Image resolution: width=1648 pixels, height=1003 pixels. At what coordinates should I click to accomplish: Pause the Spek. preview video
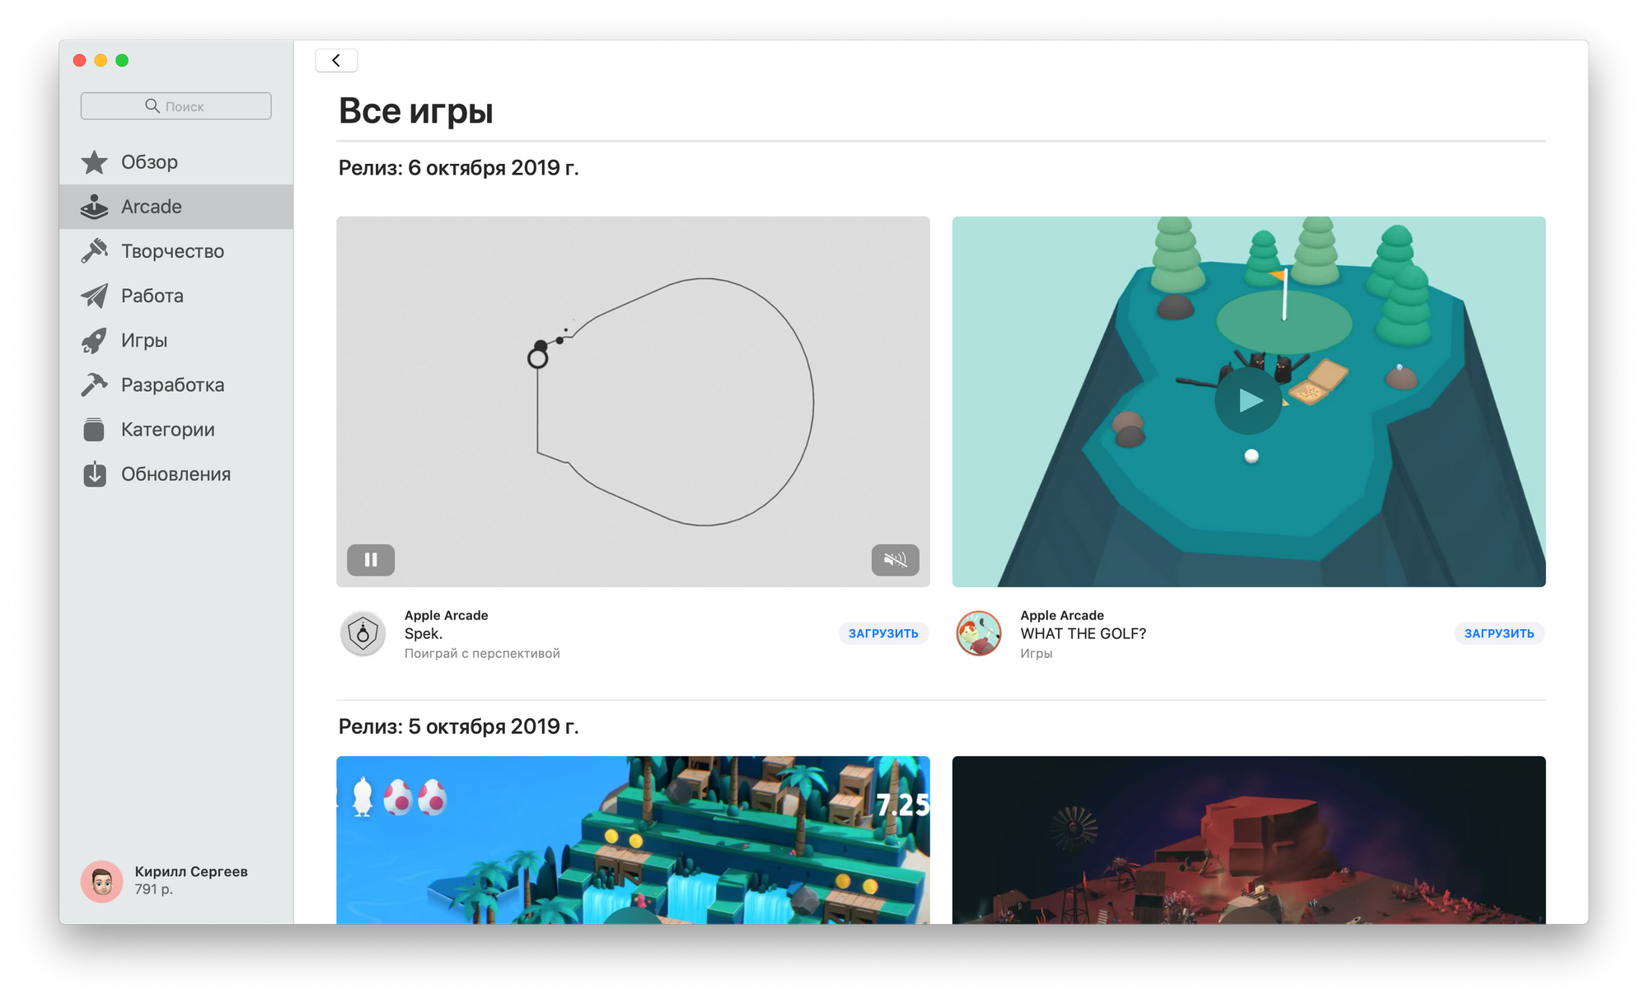click(x=371, y=560)
